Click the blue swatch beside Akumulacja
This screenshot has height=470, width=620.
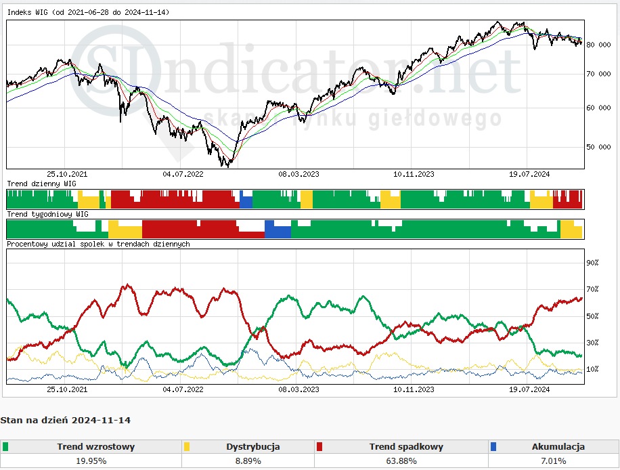point(493,447)
